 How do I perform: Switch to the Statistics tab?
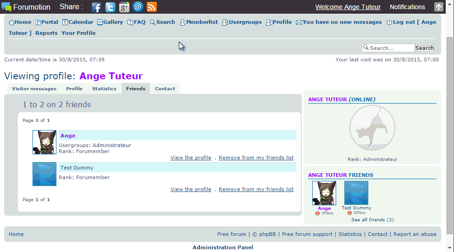[104, 88]
